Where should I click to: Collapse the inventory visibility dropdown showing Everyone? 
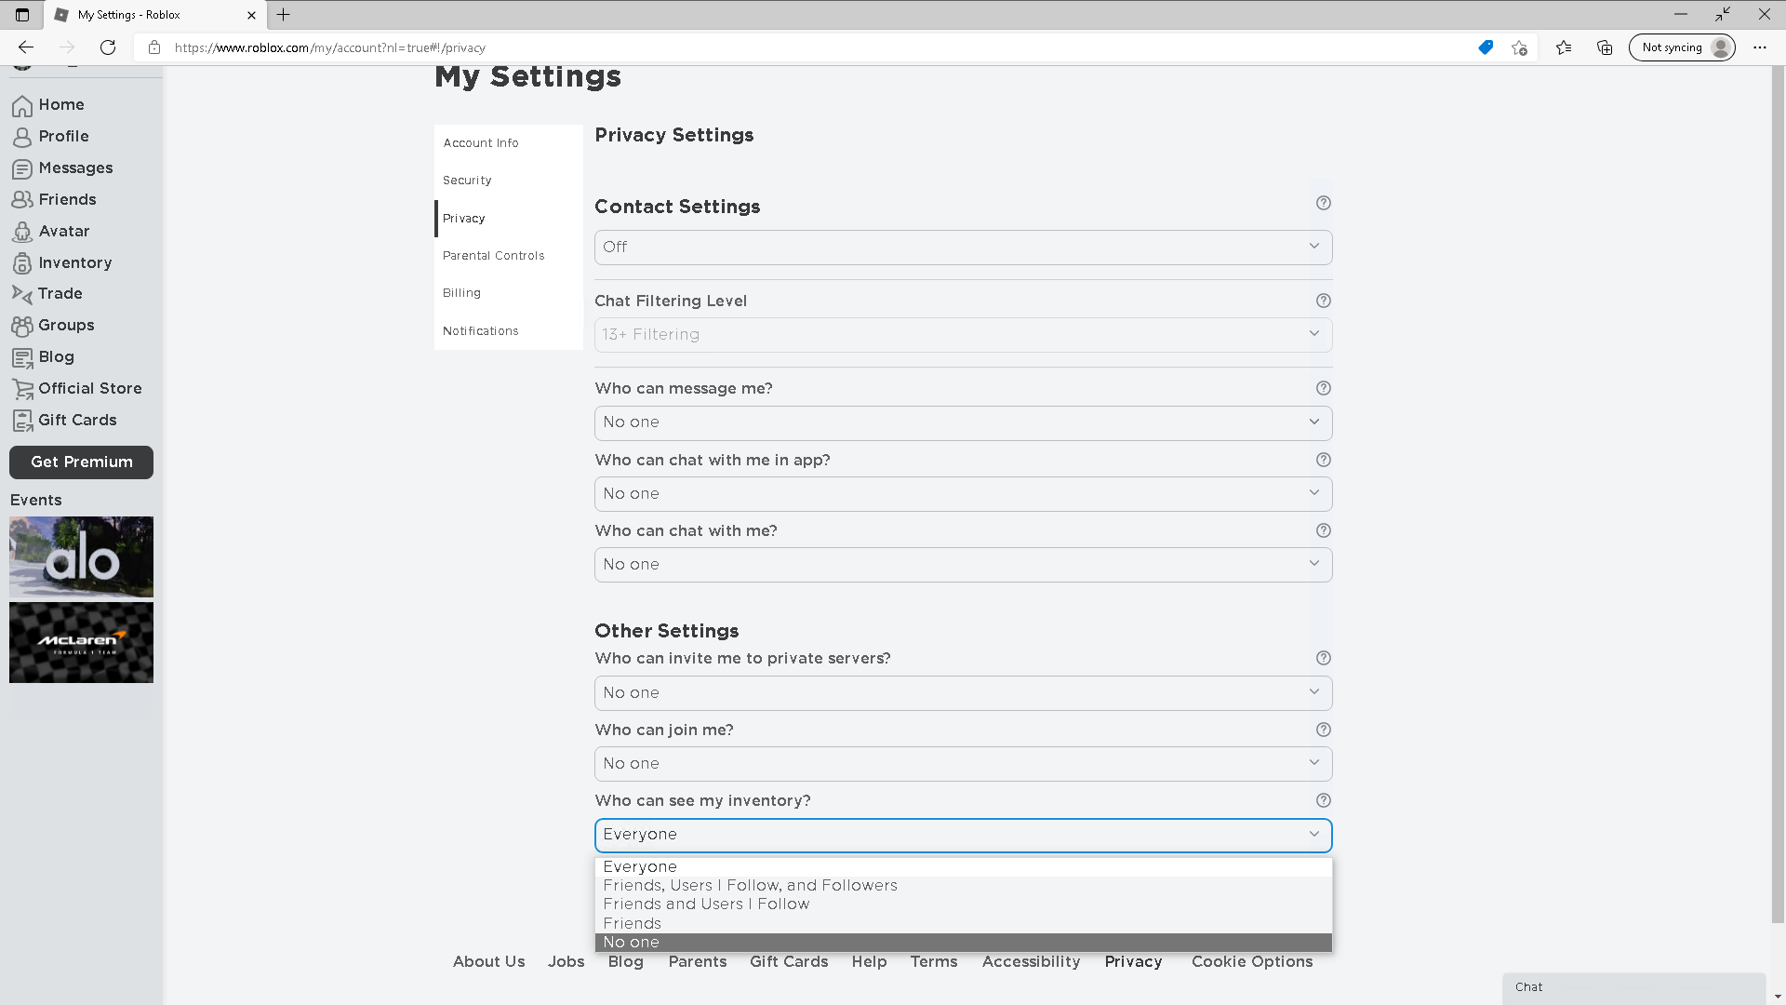click(963, 836)
